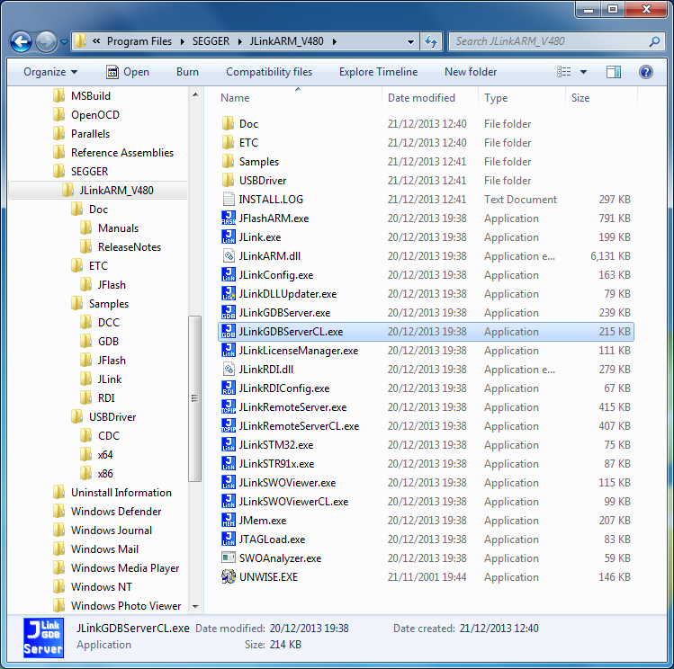This screenshot has height=669, width=674.
Task: Click Compatibility files in toolbar
Action: [269, 72]
